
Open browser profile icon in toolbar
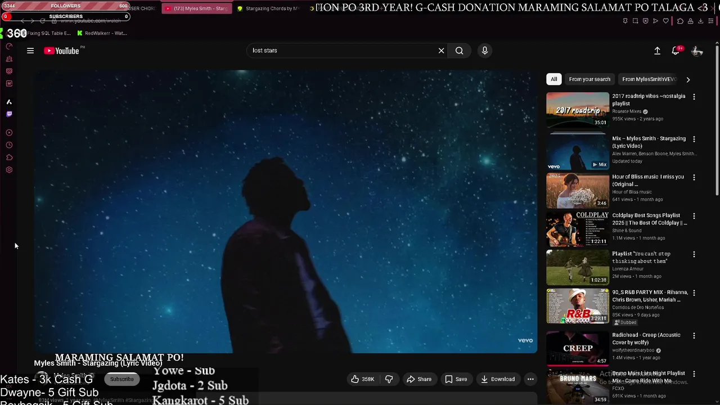(690, 21)
